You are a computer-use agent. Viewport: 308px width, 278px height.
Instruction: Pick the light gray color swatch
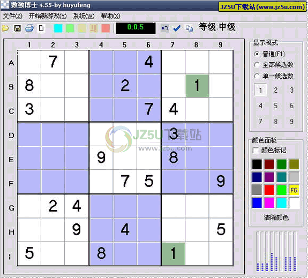point(294,177)
